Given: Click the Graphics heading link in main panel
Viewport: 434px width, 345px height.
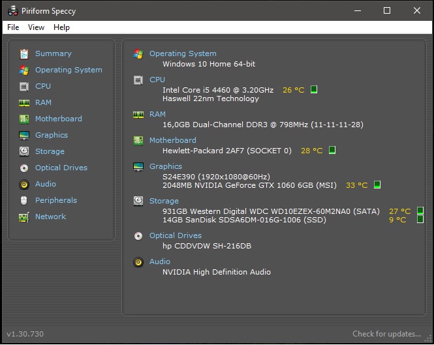Looking at the screenshot, I should coord(166,166).
